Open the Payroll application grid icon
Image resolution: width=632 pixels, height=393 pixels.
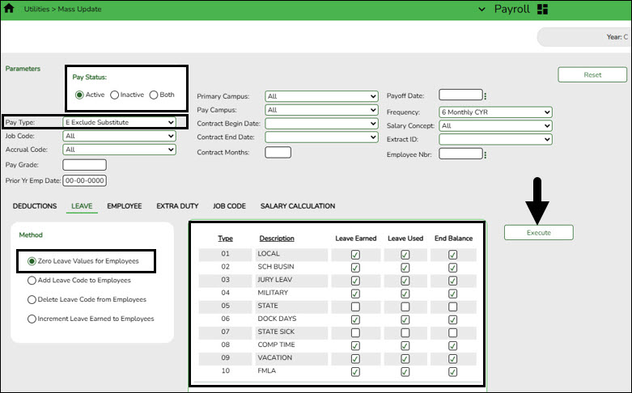(542, 9)
